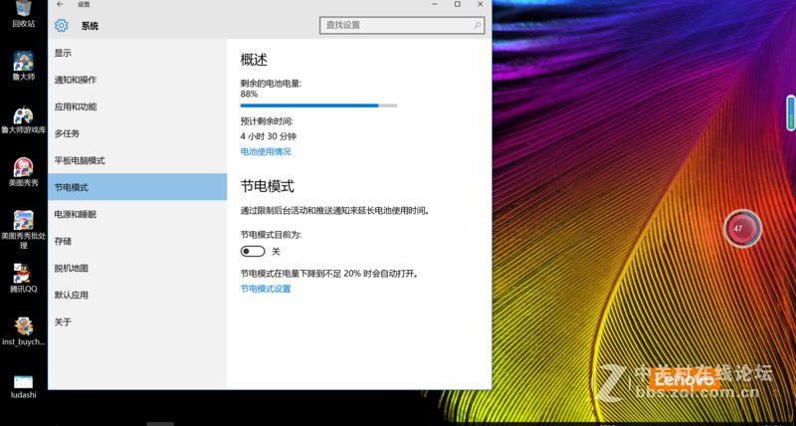Toggle the 节电模式 switch on

(253, 252)
